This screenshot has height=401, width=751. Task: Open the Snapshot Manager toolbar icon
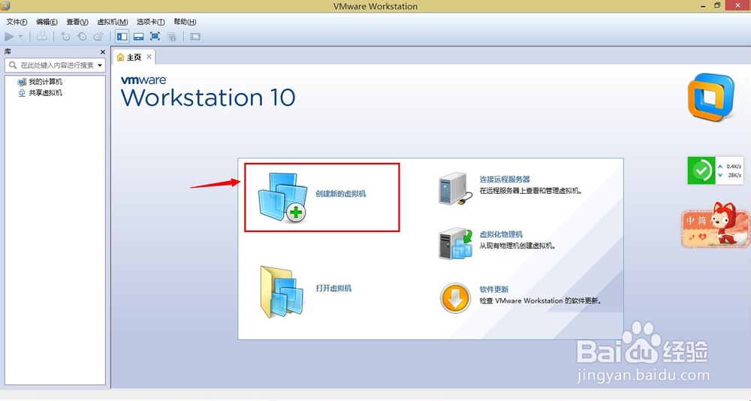(x=98, y=36)
